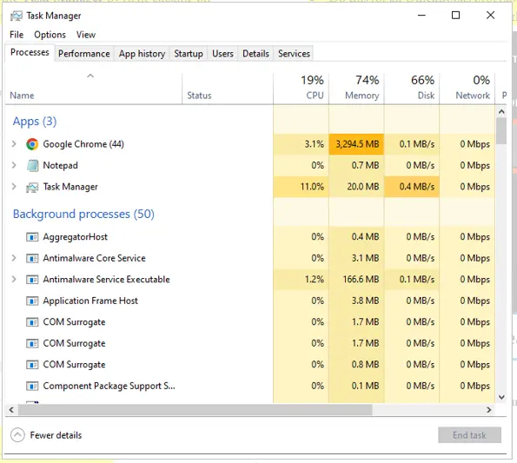Click Notepad's 0.7 MB memory cell
Viewport: 517px width, 463px height.
coord(356,165)
